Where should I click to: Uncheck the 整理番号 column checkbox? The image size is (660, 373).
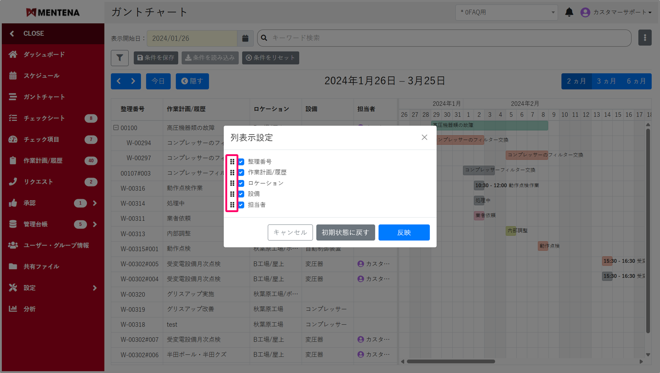click(241, 162)
